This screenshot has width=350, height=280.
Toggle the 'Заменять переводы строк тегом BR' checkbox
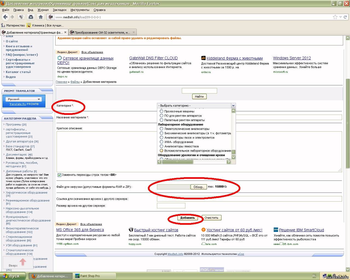point(59,175)
